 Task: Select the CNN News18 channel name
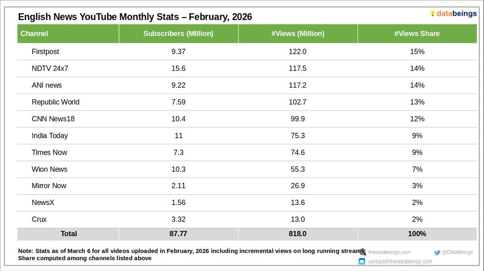click(x=53, y=119)
